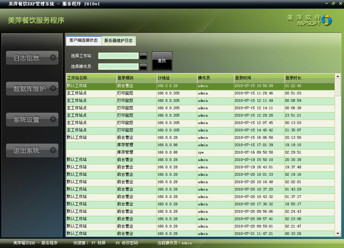This screenshot has height=248, width=344.
Task: Select the row logged in 2010-07-15 10:58:09
Action: click(x=200, y=86)
